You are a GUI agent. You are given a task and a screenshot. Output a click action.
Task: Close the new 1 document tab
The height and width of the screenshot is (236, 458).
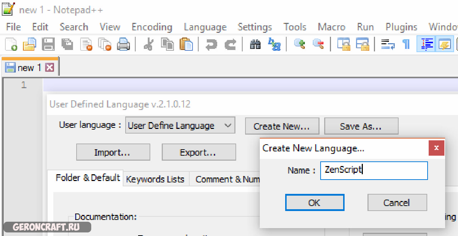coord(49,67)
